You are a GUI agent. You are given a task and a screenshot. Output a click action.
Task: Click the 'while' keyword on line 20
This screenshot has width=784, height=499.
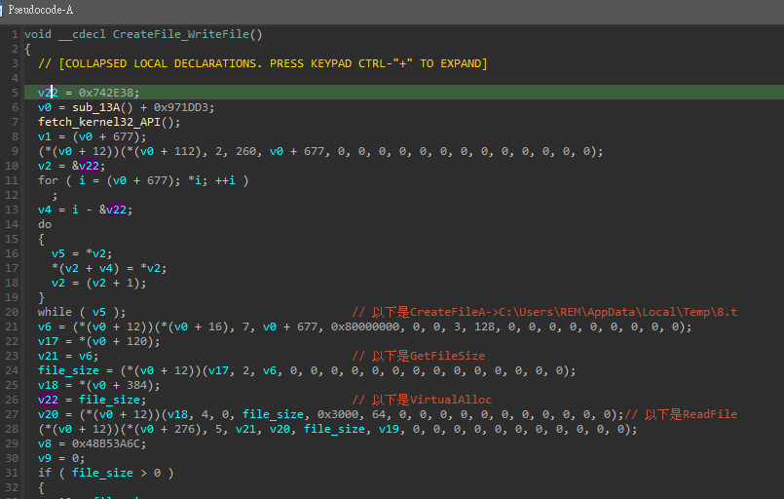coord(55,312)
